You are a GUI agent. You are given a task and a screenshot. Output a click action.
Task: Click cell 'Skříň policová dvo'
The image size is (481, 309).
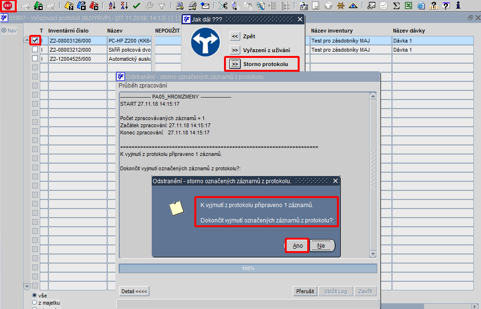click(129, 50)
